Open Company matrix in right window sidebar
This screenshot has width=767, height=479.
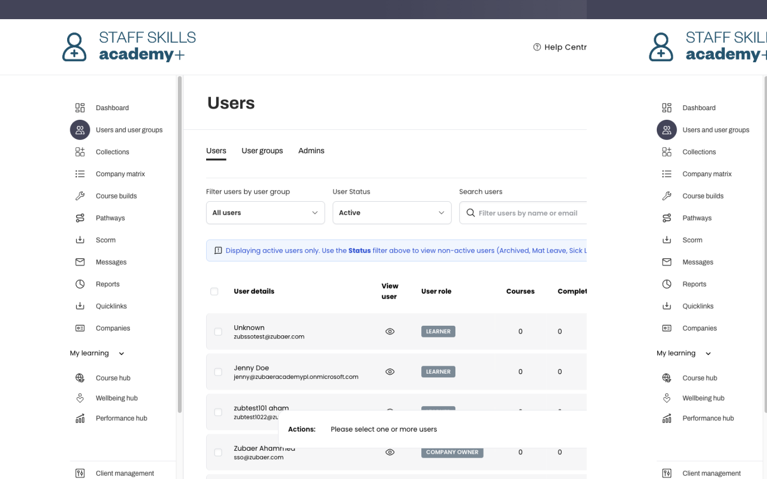707,174
